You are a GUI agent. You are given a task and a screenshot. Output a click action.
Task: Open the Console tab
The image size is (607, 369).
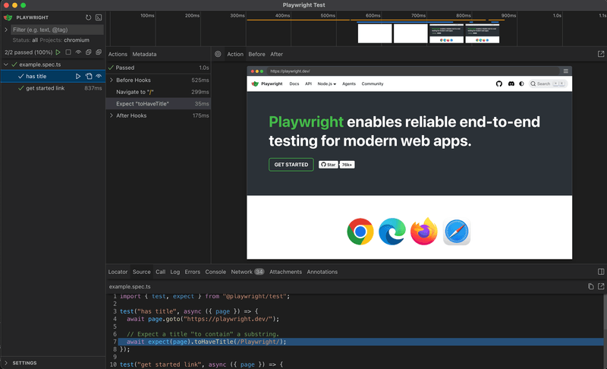(215, 272)
